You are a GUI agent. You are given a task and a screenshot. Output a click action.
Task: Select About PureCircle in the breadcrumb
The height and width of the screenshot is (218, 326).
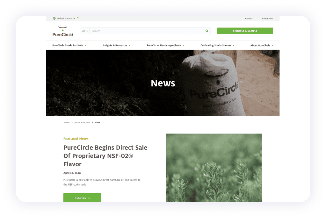point(82,122)
